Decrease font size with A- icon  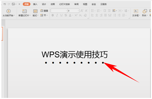click(x=86, y=10)
